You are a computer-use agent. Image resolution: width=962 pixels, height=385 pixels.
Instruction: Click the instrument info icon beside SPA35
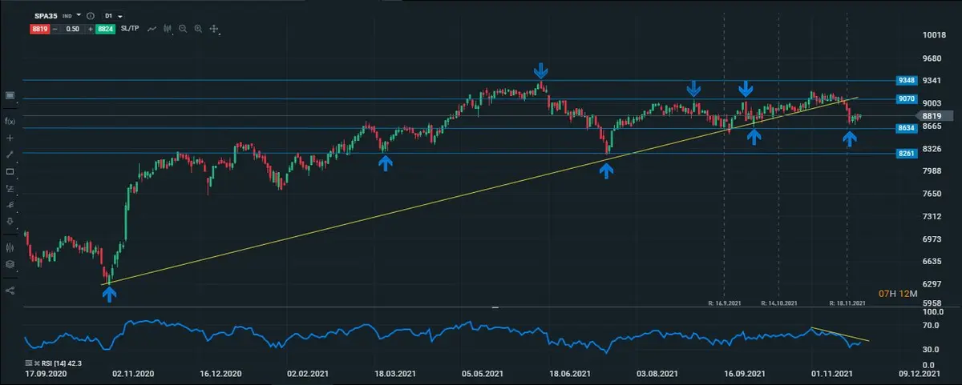tap(90, 16)
